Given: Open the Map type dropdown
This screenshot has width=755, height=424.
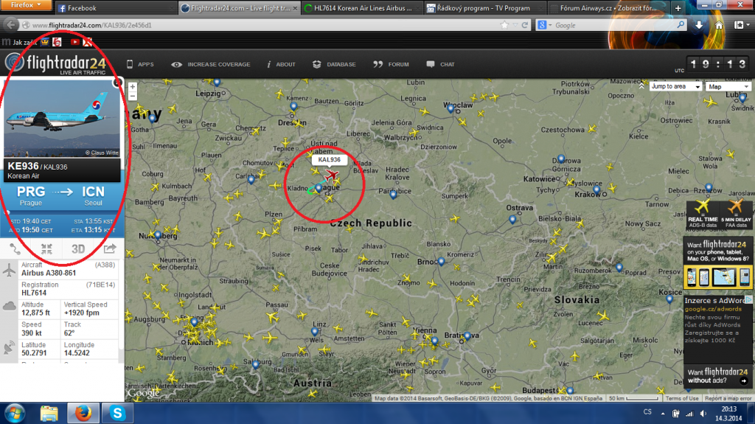Looking at the screenshot, I should (x=727, y=86).
